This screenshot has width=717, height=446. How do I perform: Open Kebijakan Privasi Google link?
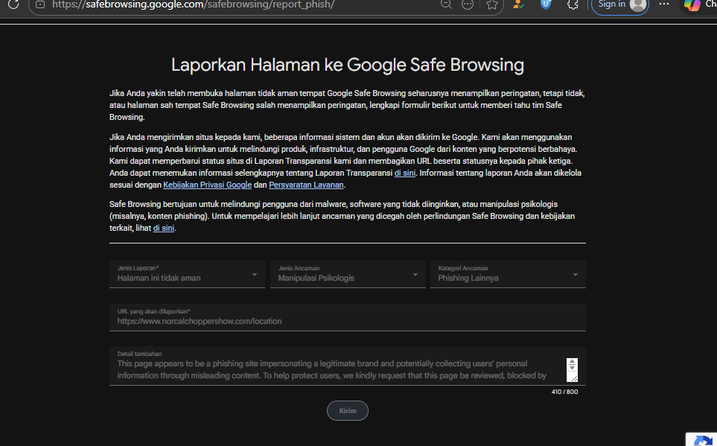[207, 185]
